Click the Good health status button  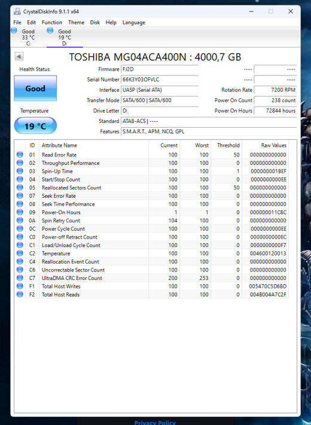(x=35, y=88)
